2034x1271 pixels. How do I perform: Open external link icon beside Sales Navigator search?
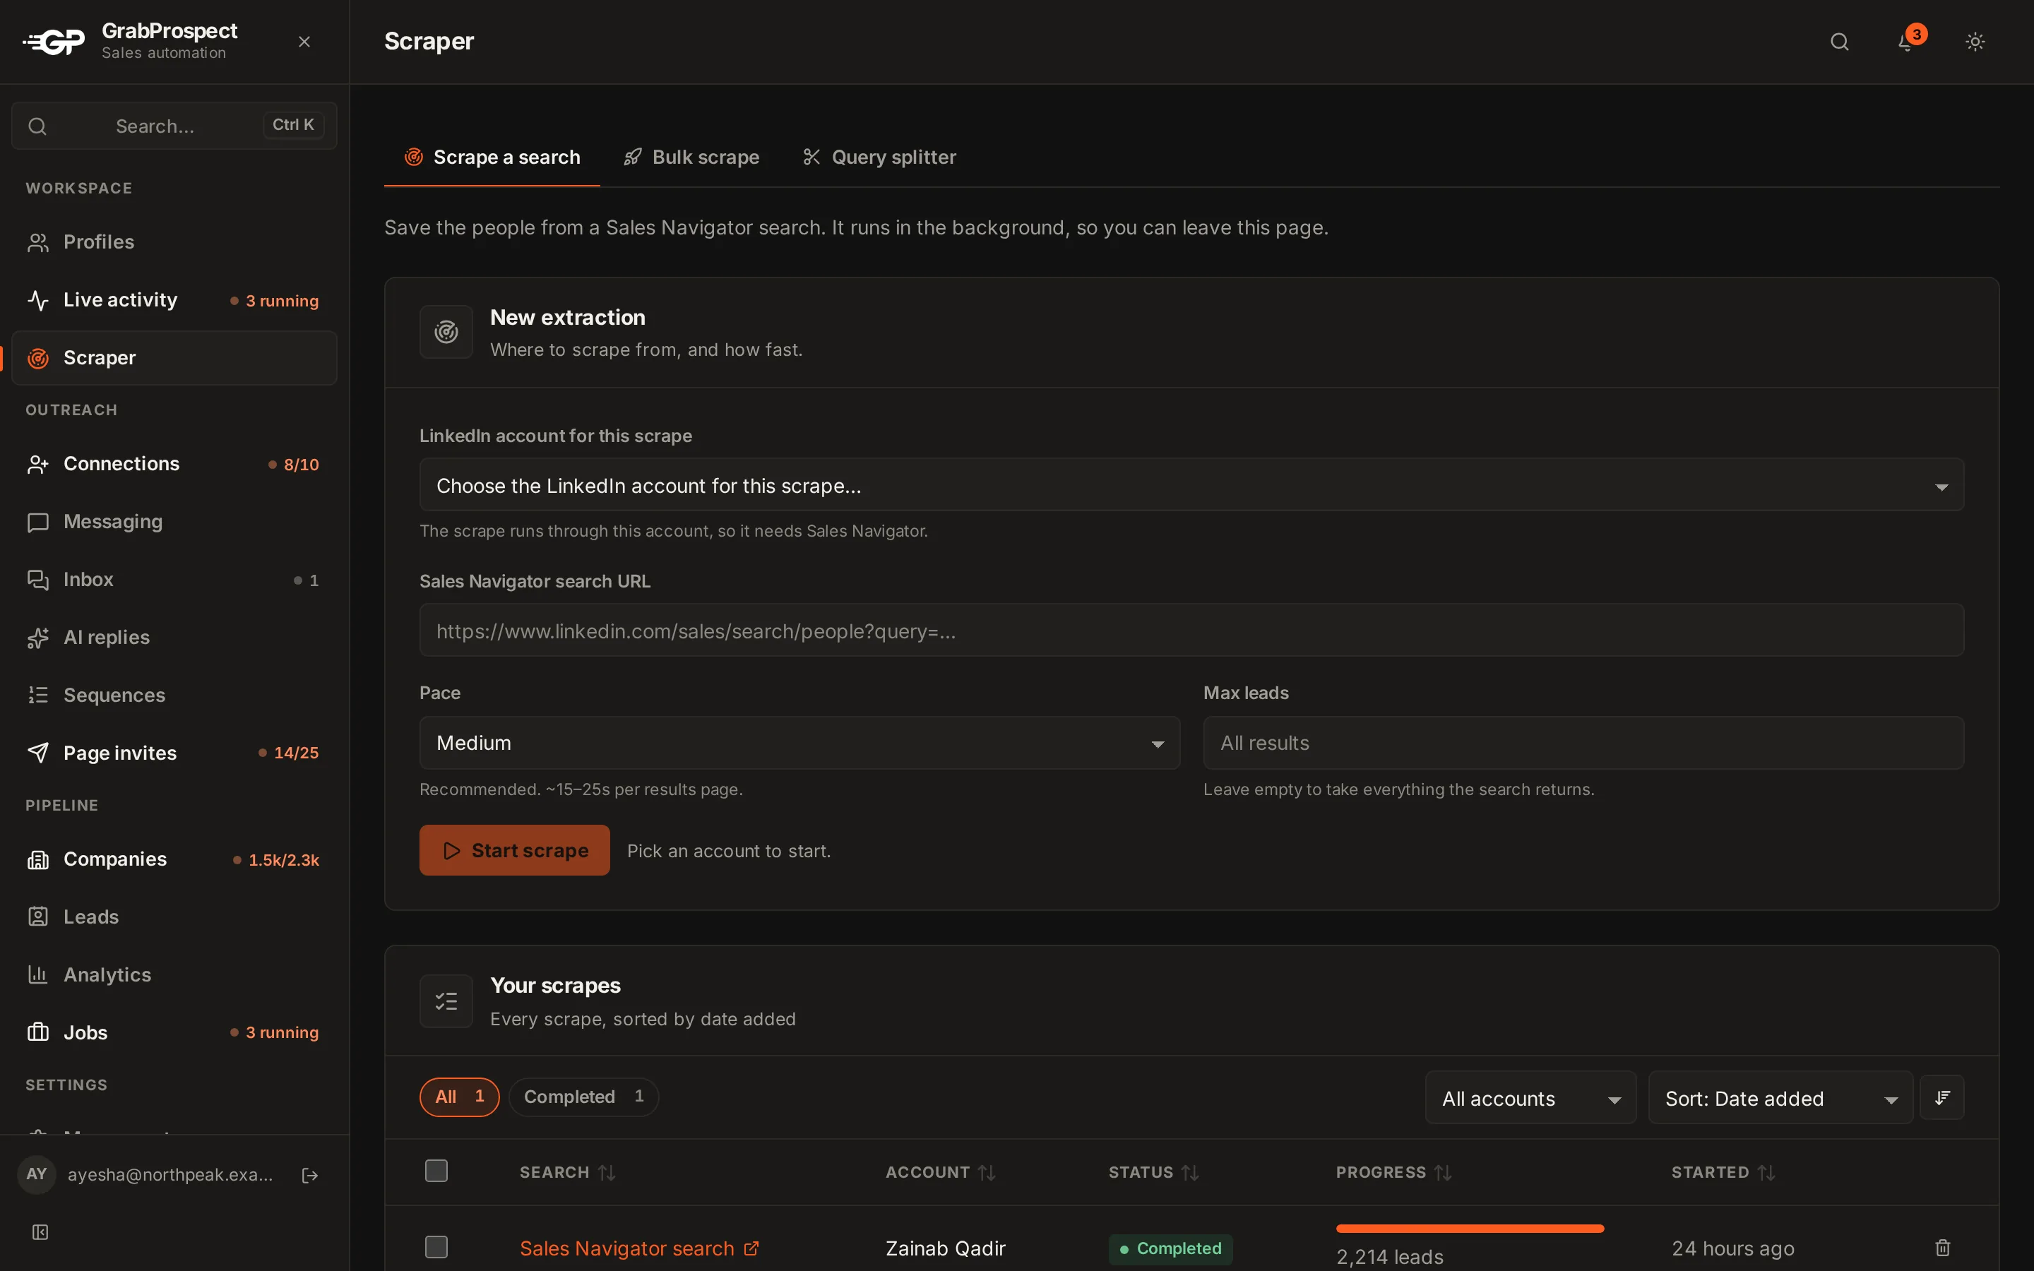pos(751,1248)
